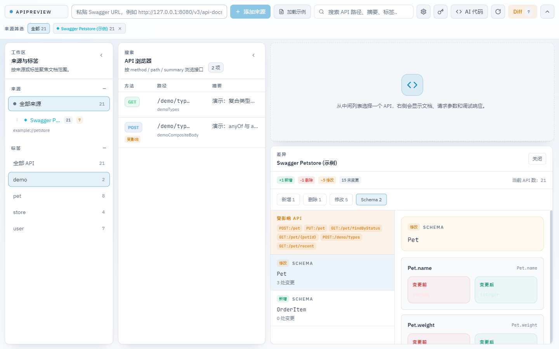The width and height of the screenshot is (559, 349).
Task: Click the POST method badge
Action: 133,128
